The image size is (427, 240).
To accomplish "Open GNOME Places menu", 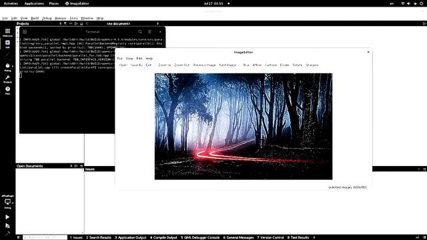I will coord(53,3).
